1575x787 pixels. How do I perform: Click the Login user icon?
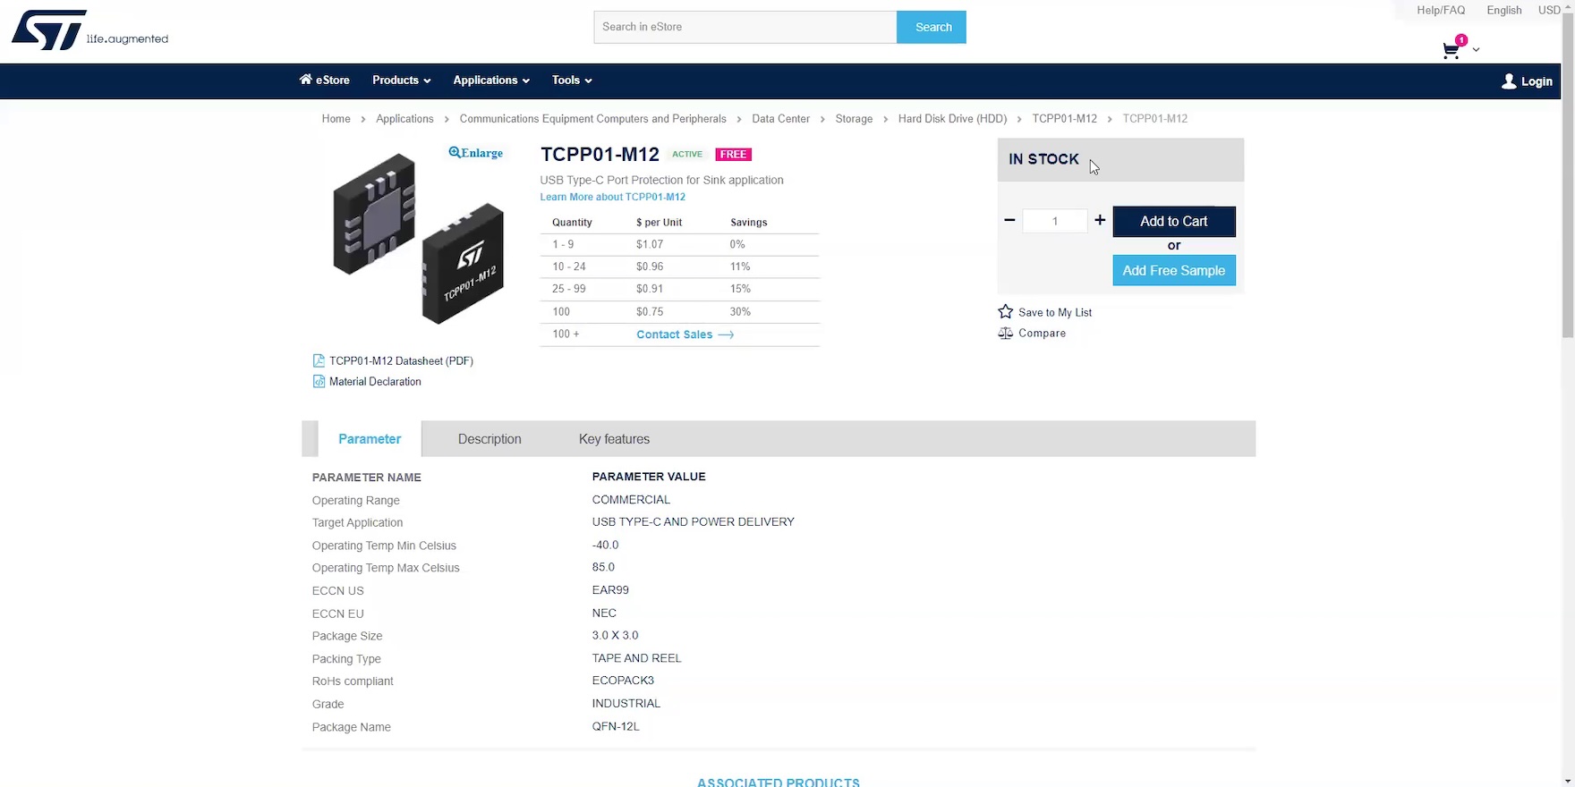click(1509, 81)
